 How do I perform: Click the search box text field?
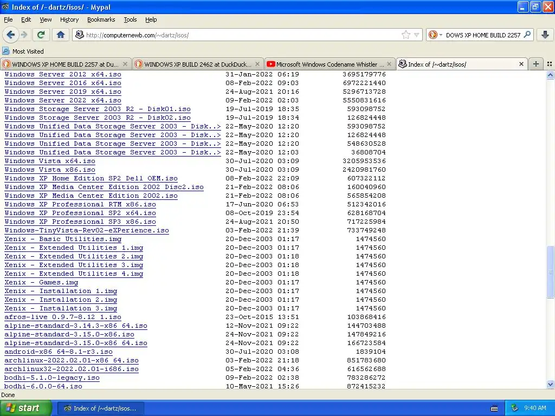pyautogui.click(x=483, y=35)
